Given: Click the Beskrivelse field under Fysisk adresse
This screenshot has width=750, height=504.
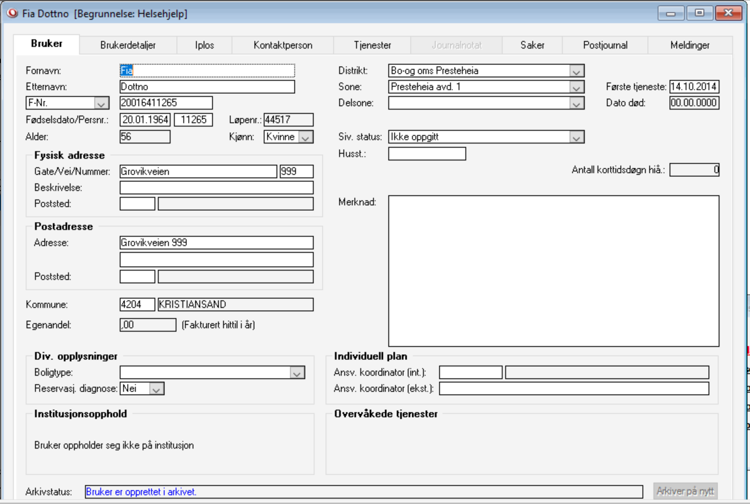Looking at the screenshot, I should (216, 188).
